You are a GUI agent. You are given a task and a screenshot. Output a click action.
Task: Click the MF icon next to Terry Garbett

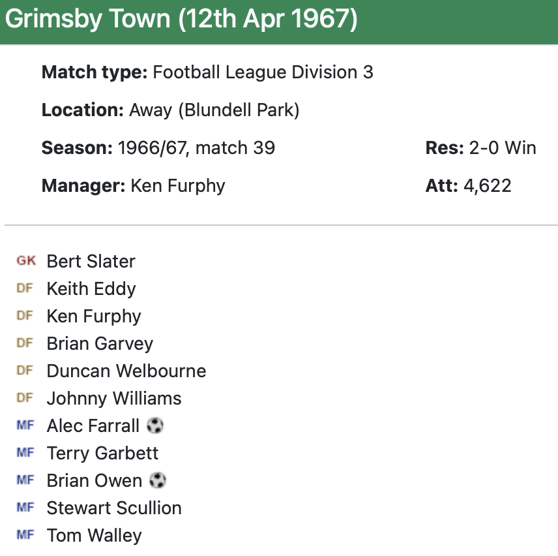coord(25,453)
